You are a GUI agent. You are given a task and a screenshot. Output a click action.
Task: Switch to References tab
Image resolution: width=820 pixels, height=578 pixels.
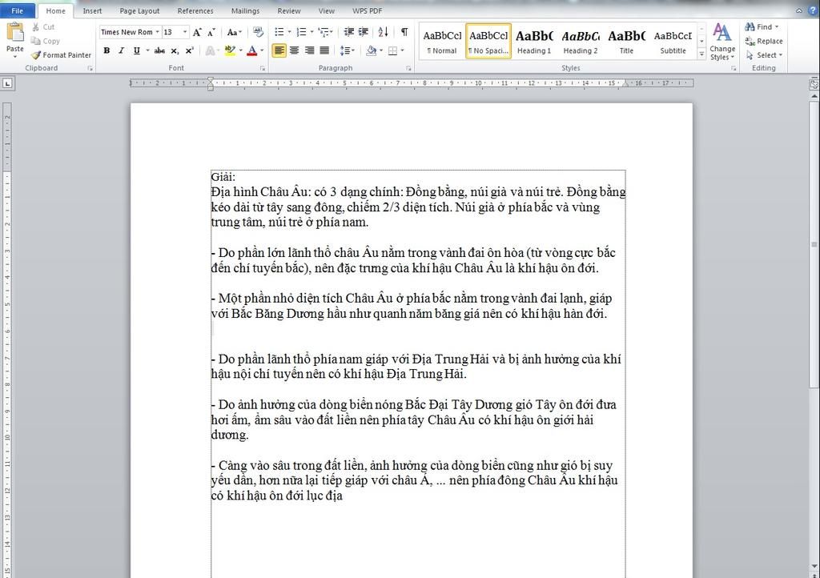pyautogui.click(x=195, y=10)
